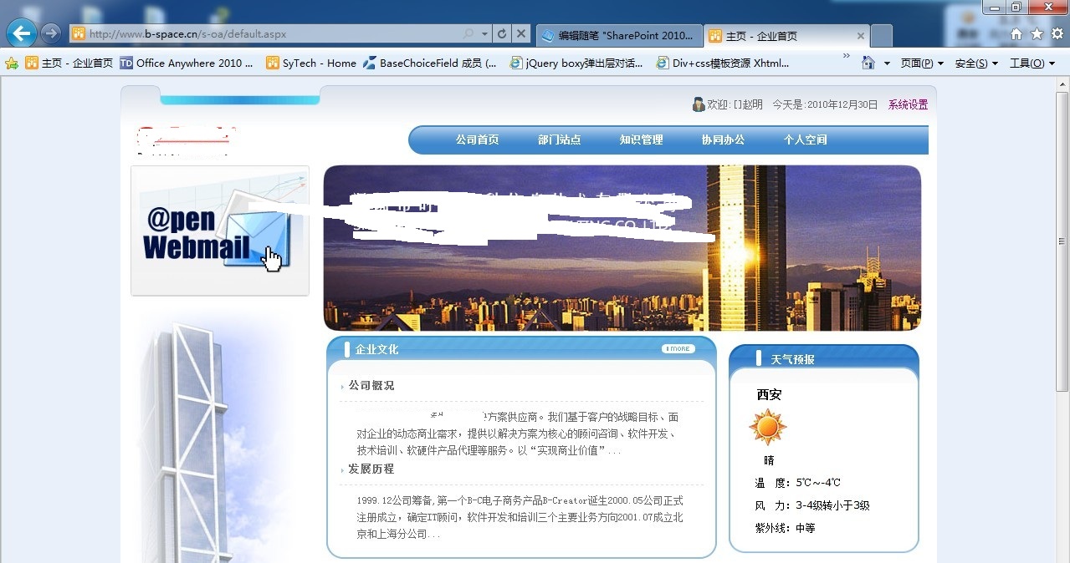Click the user avatar icon beside 欢迎
Screen dimensions: 1070x563
coord(699,104)
